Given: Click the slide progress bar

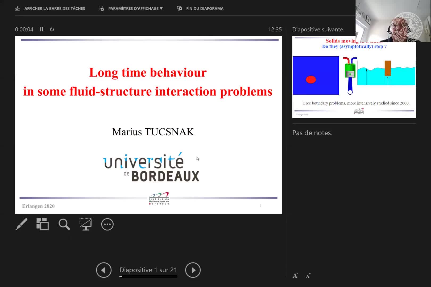Looking at the screenshot, I should pos(148,276).
